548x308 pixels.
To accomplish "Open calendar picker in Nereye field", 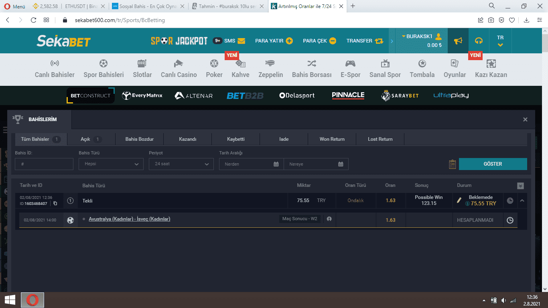I will 341,164.
